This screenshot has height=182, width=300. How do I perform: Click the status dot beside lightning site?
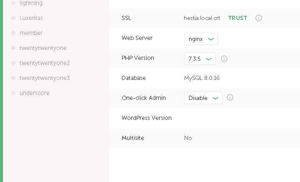[x=13, y=3]
